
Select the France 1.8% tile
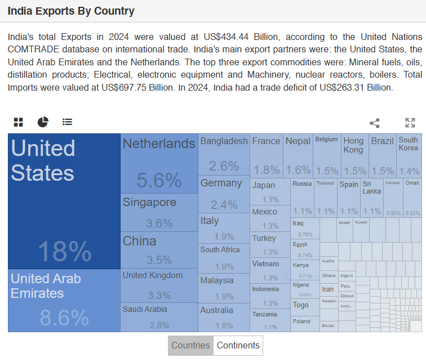pos(267,155)
